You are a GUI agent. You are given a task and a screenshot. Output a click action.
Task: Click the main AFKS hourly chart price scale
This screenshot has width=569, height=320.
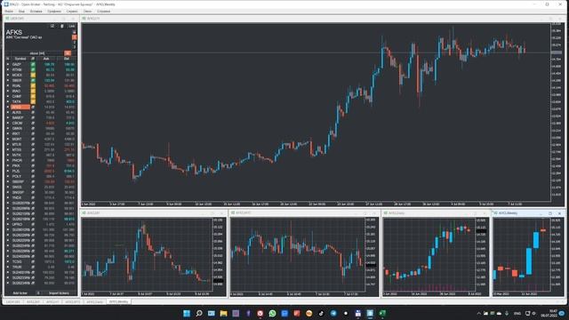(x=557, y=112)
